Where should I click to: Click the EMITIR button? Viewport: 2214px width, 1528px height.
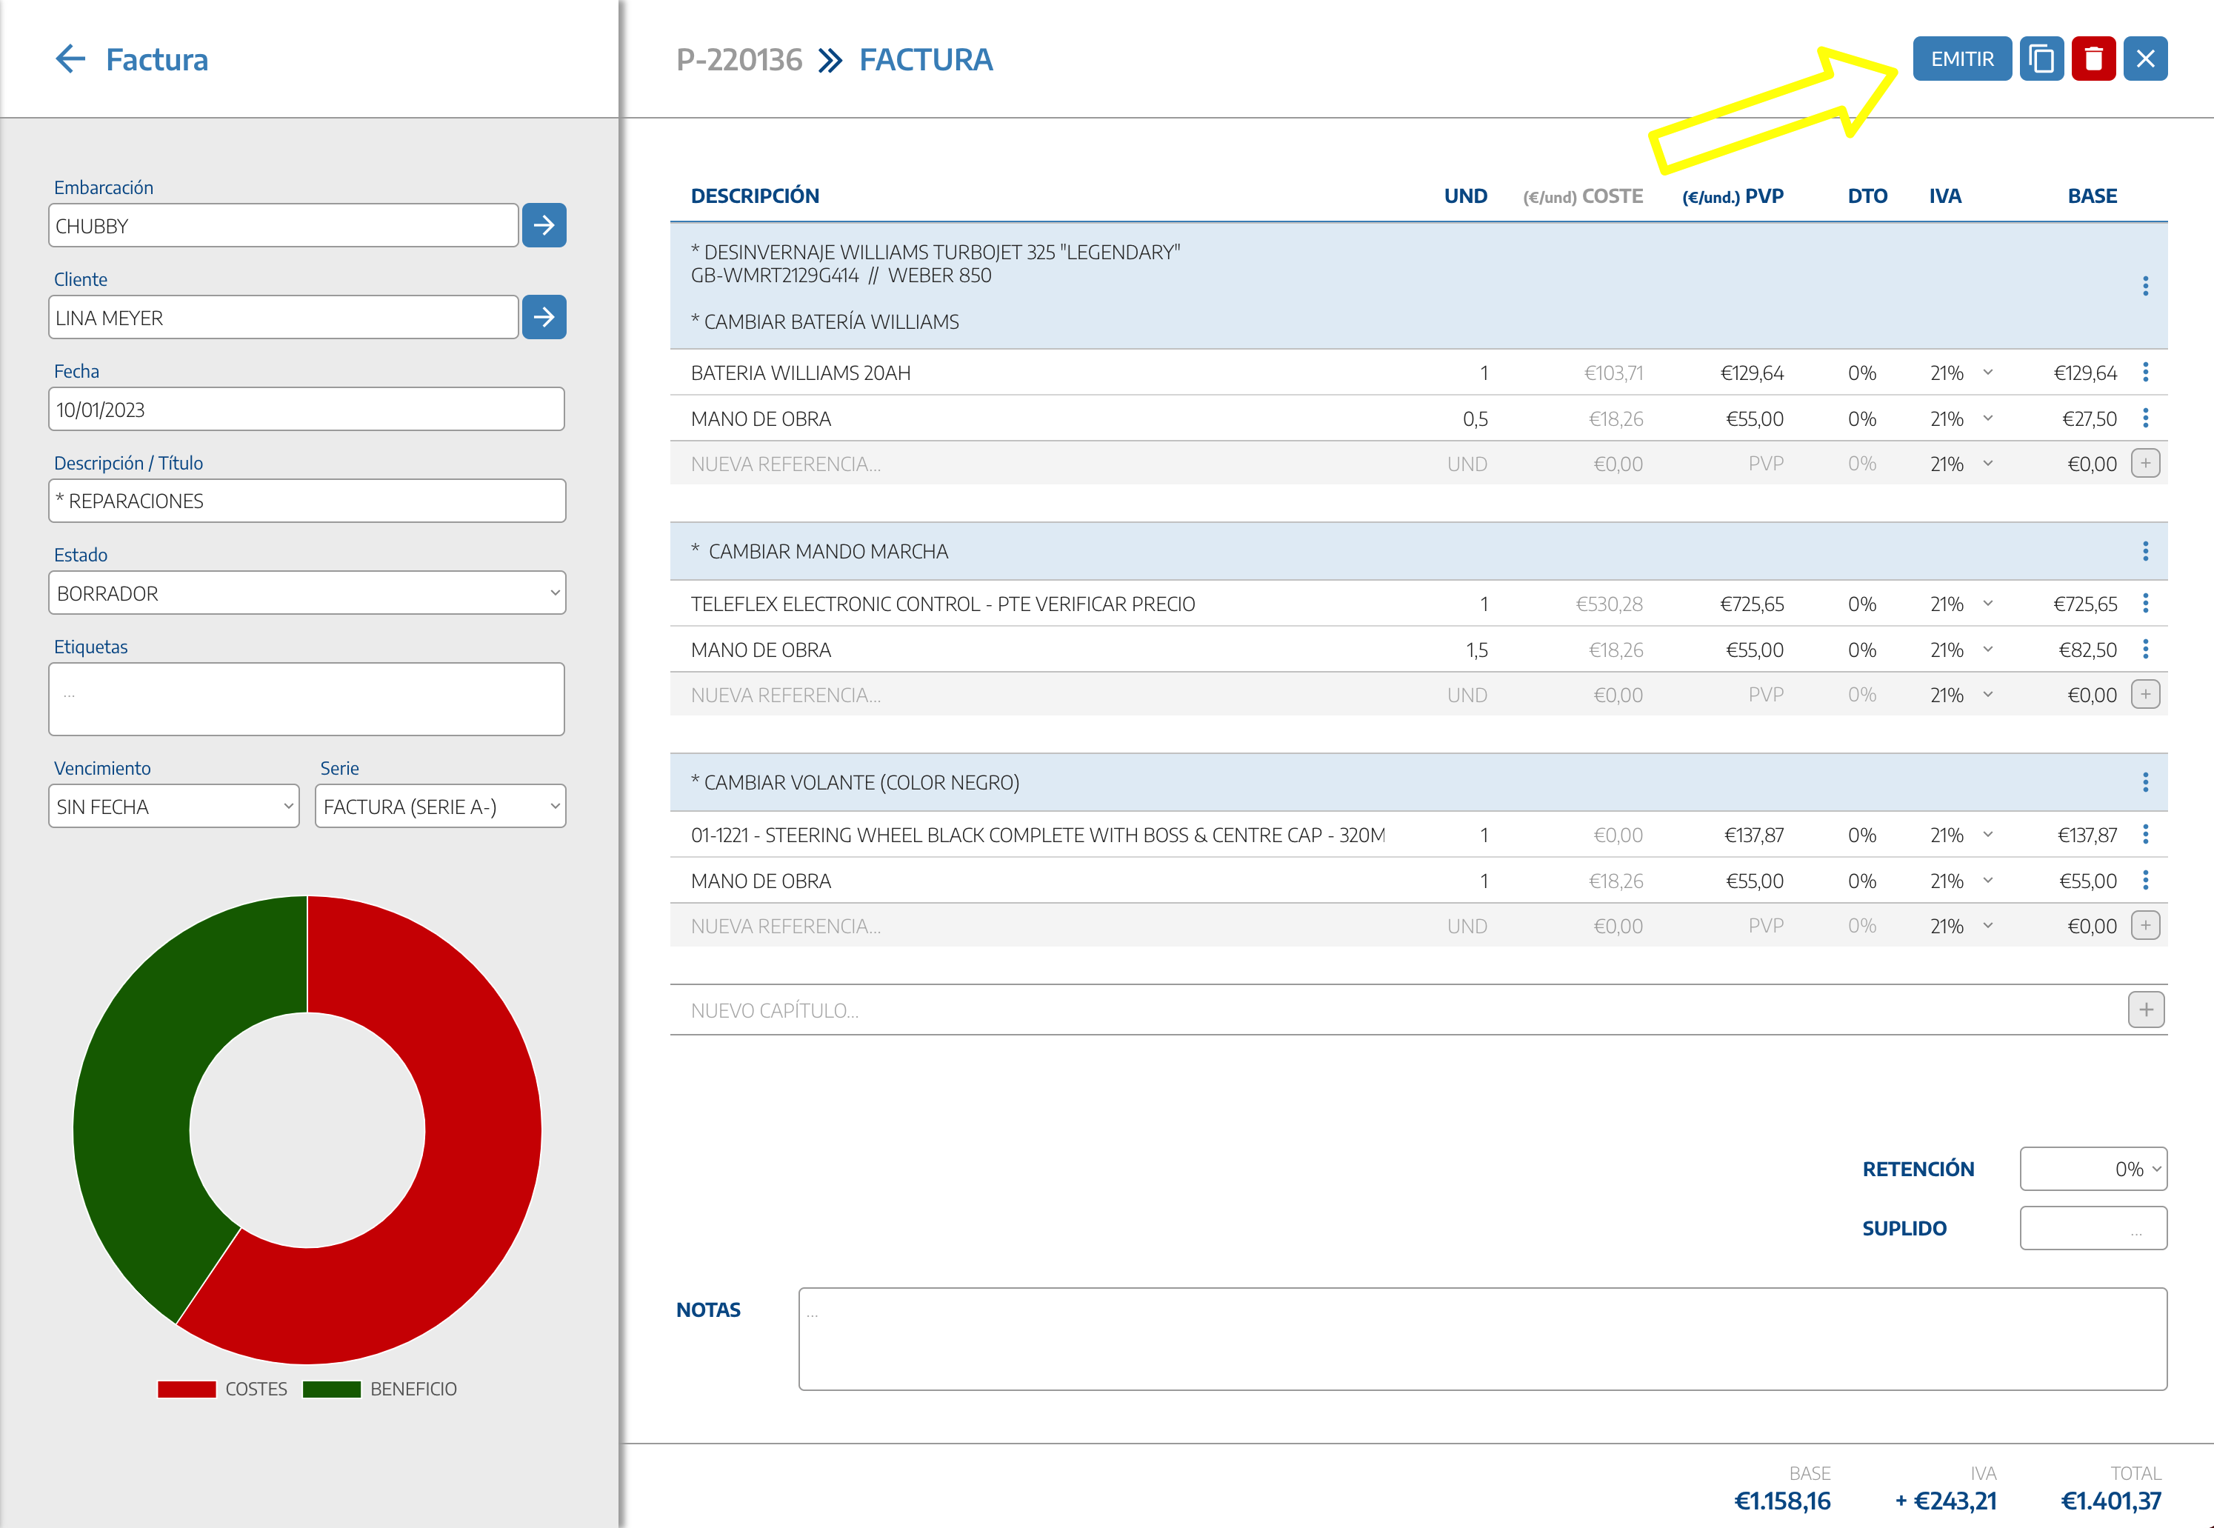tap(1961, 59)
